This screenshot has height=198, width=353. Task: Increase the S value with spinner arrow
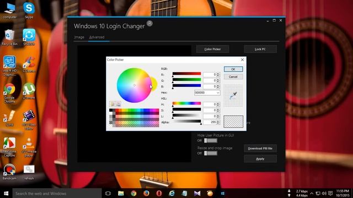(218, 109)
